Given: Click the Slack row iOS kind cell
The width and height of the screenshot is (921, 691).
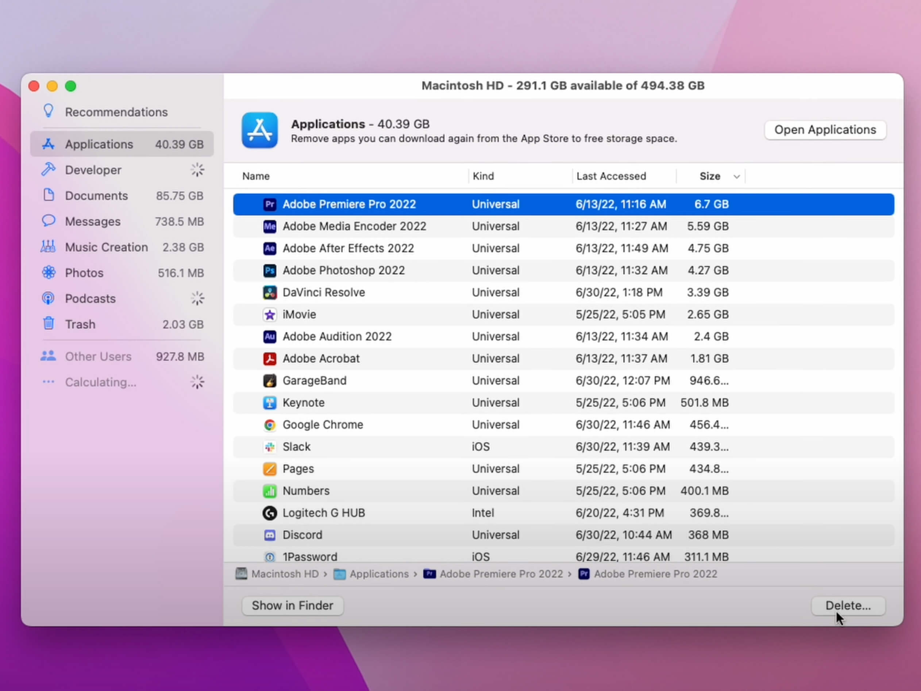Looking at the screenshot, I should tap(481, 447).
